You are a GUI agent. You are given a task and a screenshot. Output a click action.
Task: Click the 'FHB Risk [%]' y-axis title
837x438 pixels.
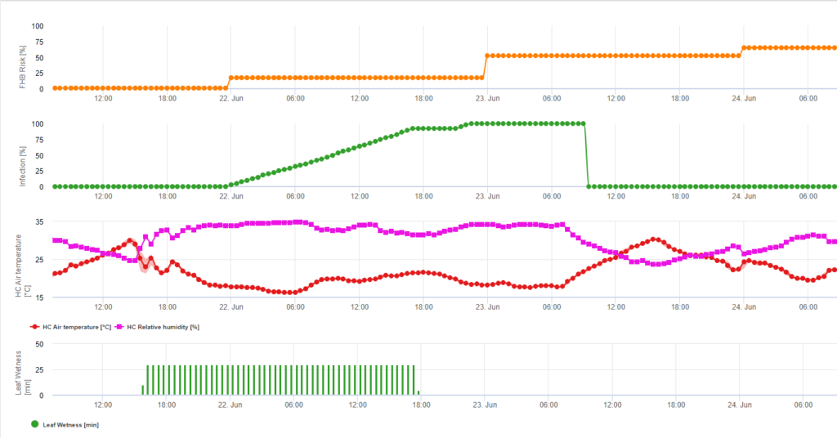tap(24, 57)
